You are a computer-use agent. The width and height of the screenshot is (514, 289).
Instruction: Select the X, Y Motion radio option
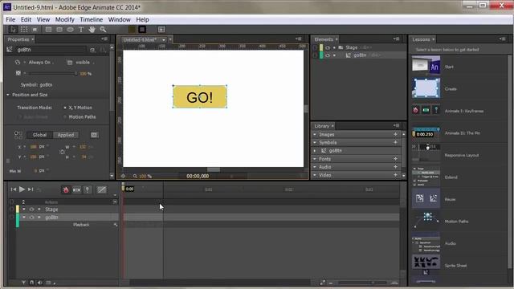(x=65, y=108)
